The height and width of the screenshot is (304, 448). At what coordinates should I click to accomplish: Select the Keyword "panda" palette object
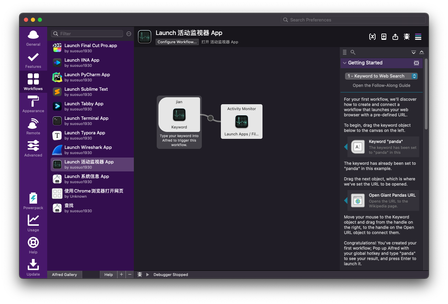pos(384,147)
